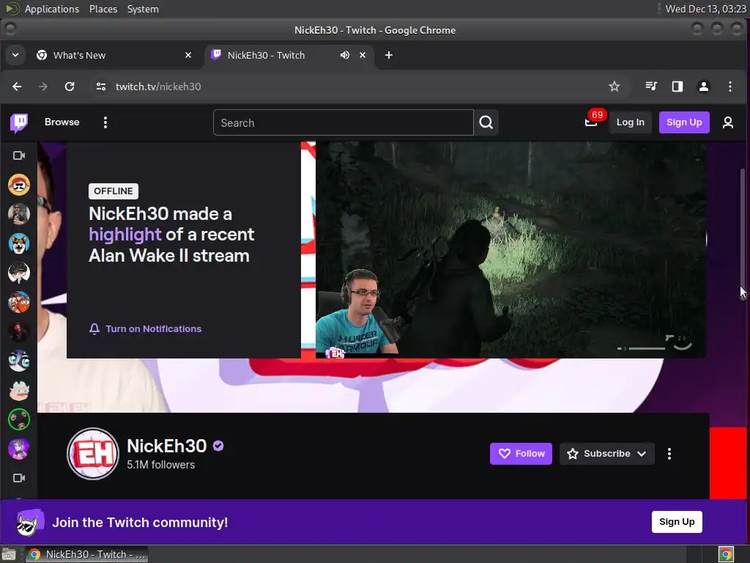Click the Twitch logo home icon
The width and height of the screenshot is (750, 563).
click(x=19, y=122)
